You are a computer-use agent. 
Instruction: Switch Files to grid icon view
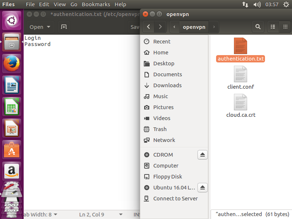tap(285, 27)
